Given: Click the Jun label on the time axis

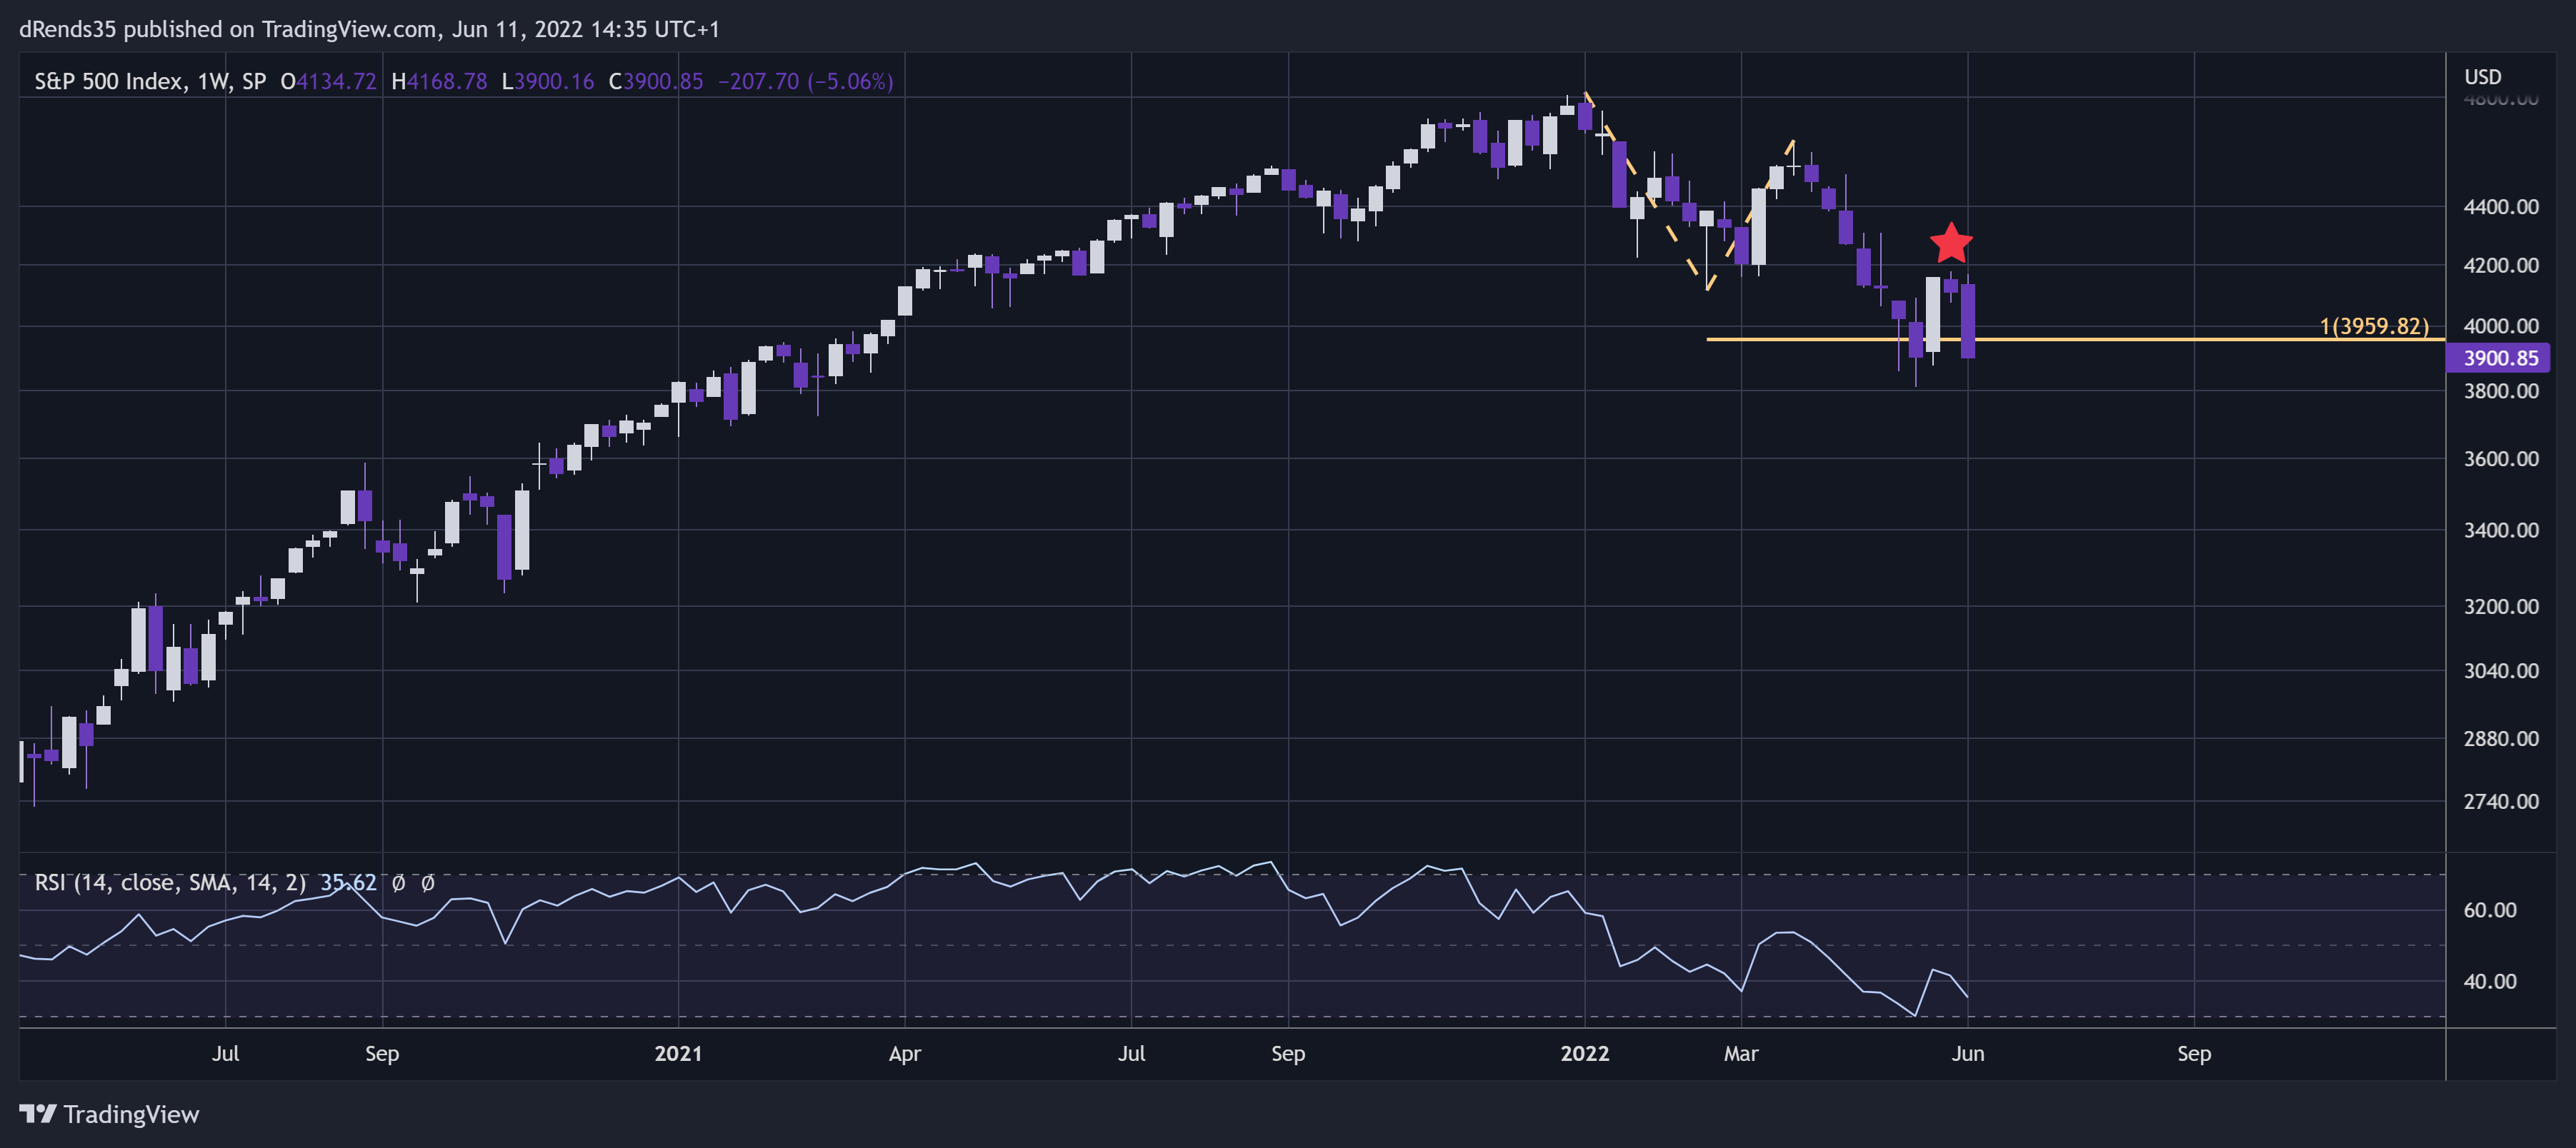Looking at the screenshot, I should pyautogui.click(x=1968, y=1054).
